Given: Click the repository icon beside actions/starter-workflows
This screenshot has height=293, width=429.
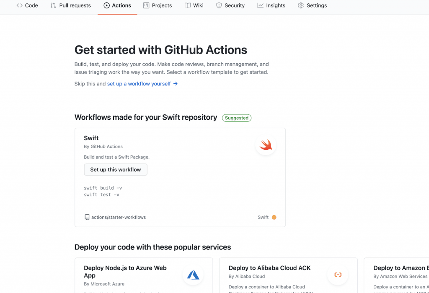Looking at the screenshot, I should pyautogui.click(x=87, y=217).
